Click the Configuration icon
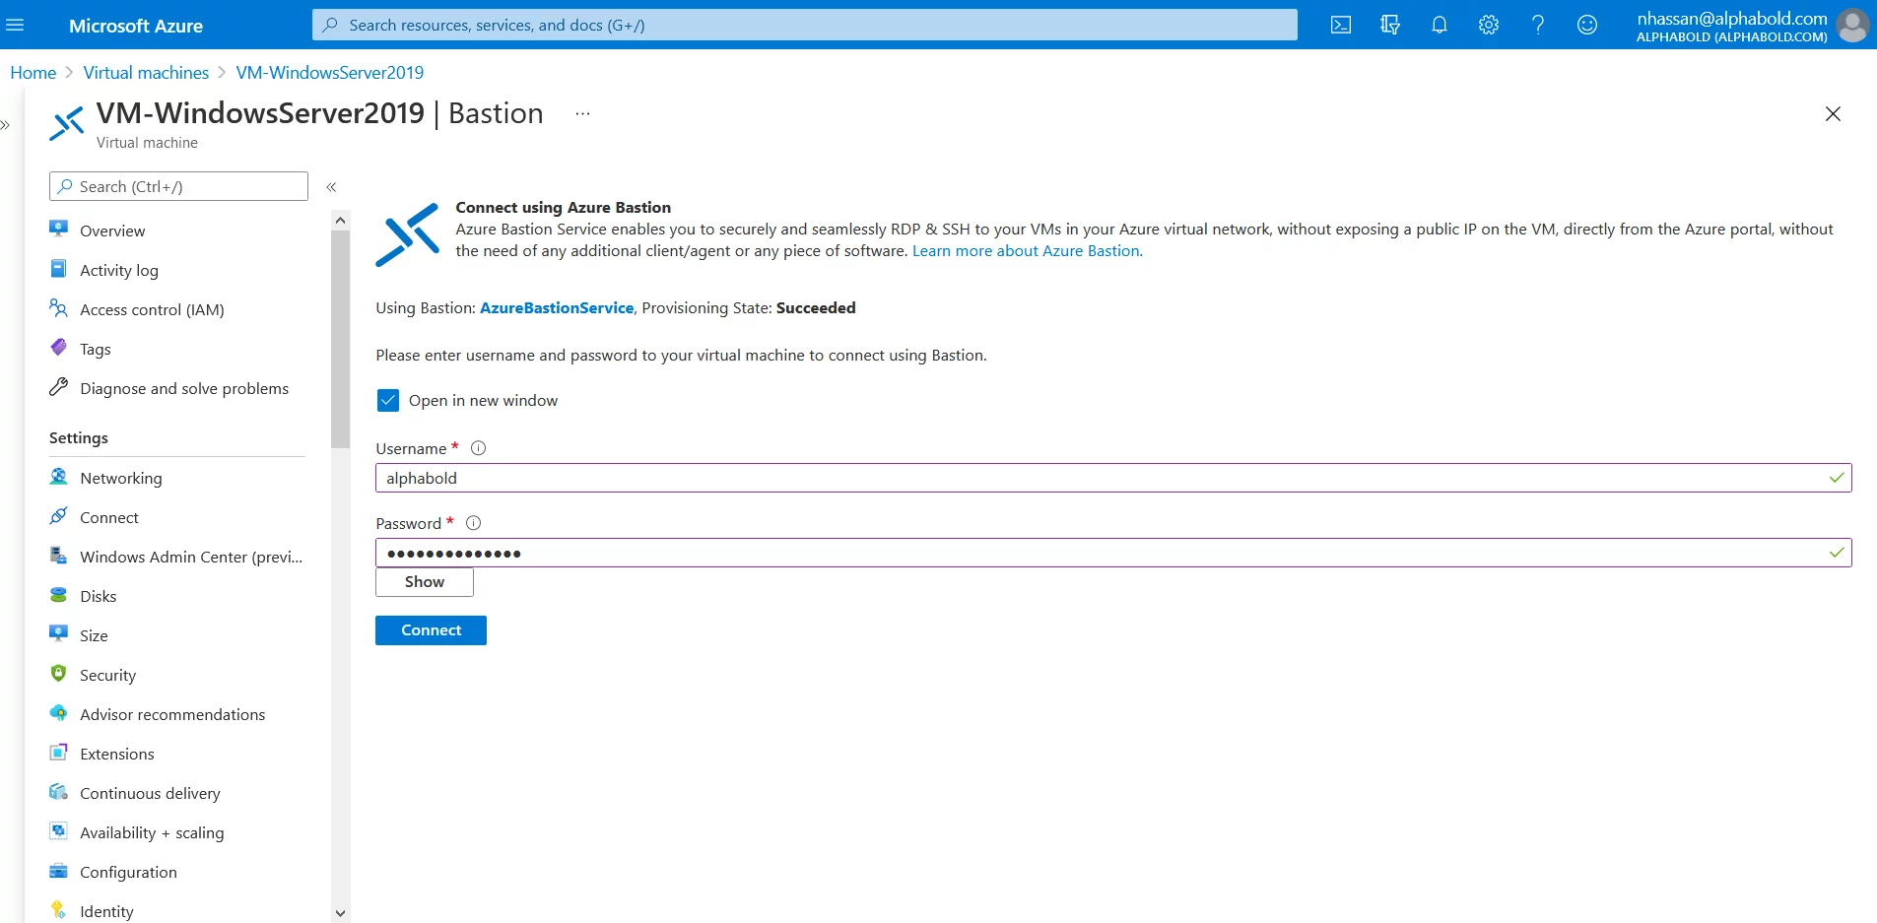1877x923 pixels. (x=59, y=871)
